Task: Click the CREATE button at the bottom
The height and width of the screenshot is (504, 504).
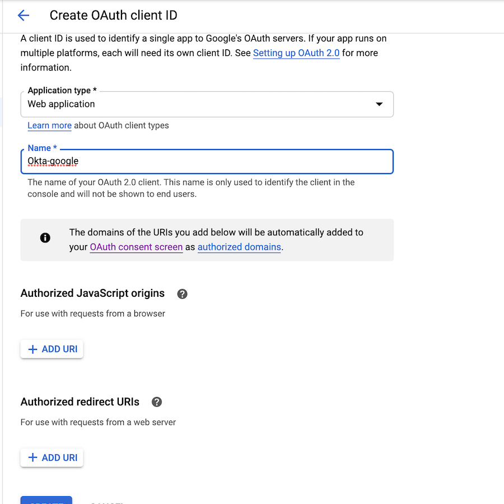Action: click(x=46, y=501)
